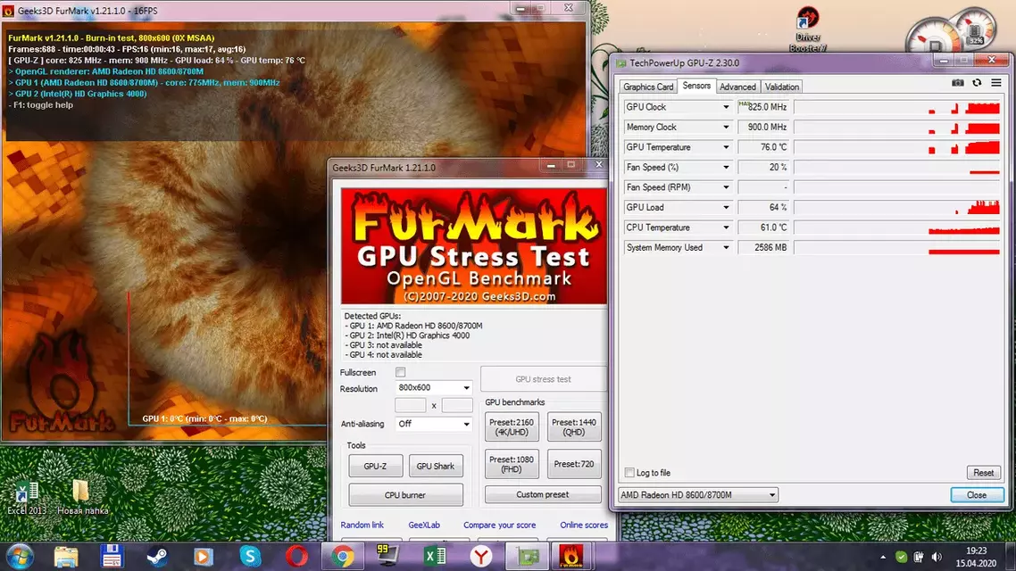This screenshot has height=571, width=1016.
Task: Open the Validation tab in GPU-Z
Action: (781, 87)
